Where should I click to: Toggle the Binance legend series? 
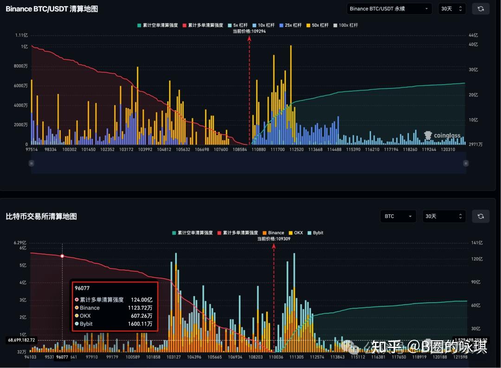click(x=273, y=233)
